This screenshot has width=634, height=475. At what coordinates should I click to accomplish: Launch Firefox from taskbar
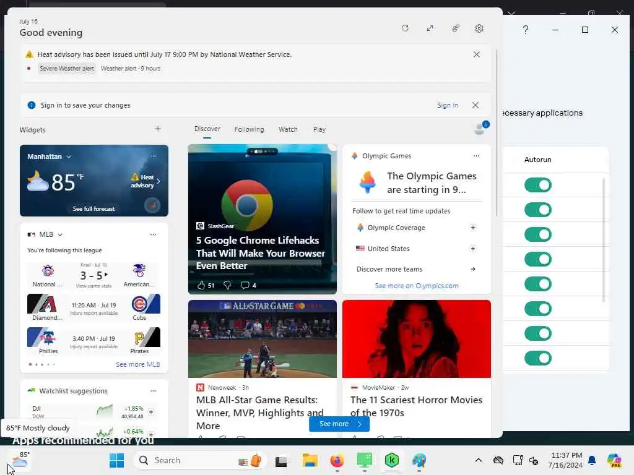click(337, 460)
